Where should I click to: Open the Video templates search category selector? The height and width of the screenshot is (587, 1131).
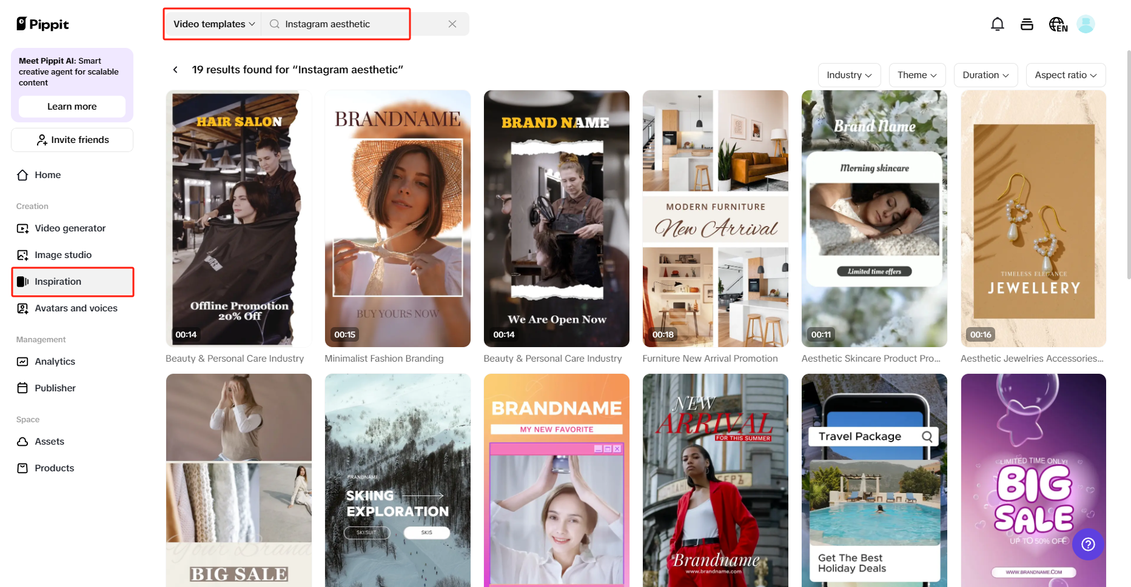tap(211, 24)
